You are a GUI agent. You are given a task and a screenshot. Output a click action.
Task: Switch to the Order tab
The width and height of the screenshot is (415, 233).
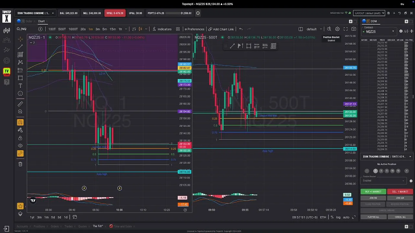pos(29,21)
